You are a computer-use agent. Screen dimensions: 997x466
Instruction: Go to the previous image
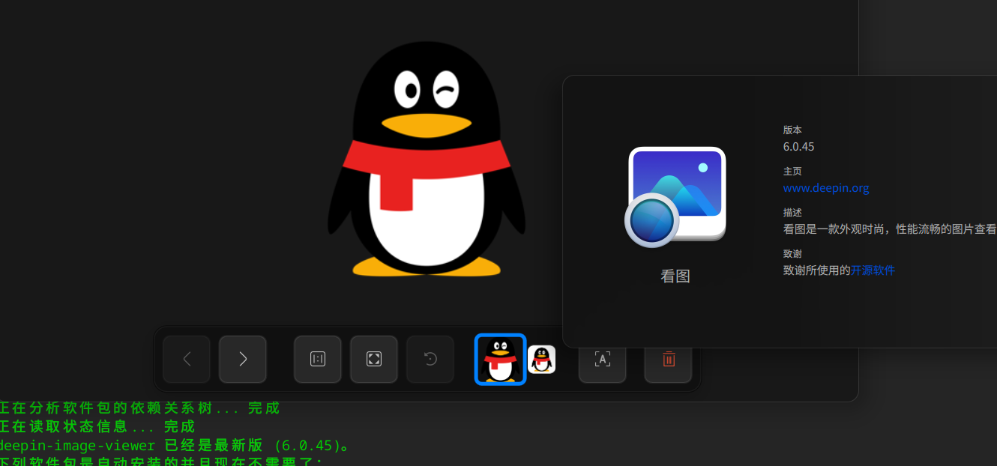pyautogui.click(x=187, y=360)
